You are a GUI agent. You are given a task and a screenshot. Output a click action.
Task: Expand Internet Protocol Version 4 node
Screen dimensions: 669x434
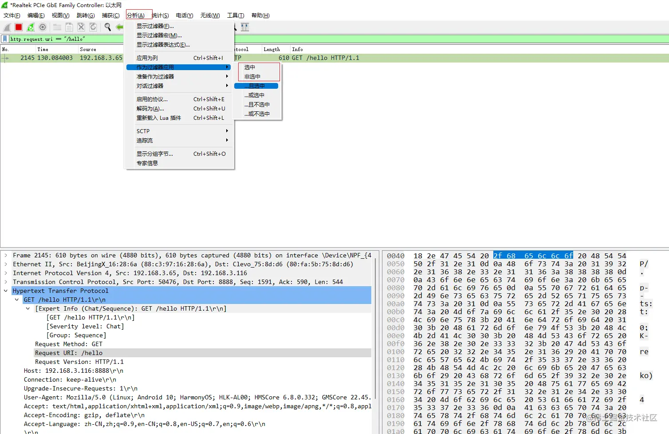[6, 273]
